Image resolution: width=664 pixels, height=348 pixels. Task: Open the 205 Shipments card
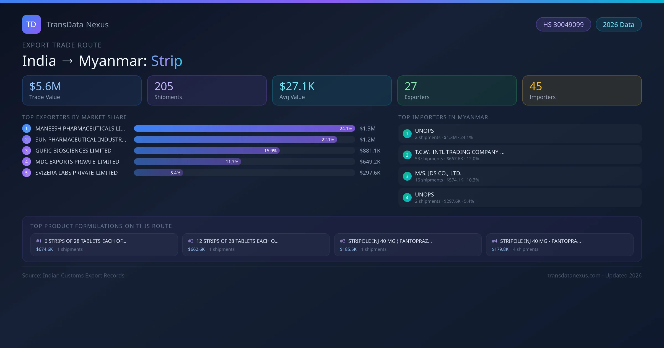(x=207, y=90)
